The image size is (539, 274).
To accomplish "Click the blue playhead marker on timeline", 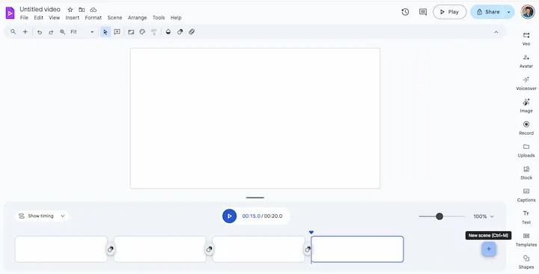I will tap(311, 233).
